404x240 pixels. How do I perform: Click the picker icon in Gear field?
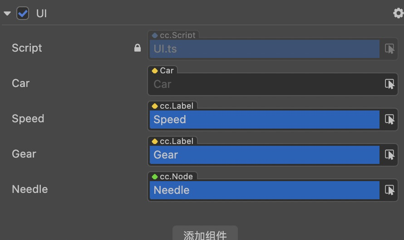point(389,155)
